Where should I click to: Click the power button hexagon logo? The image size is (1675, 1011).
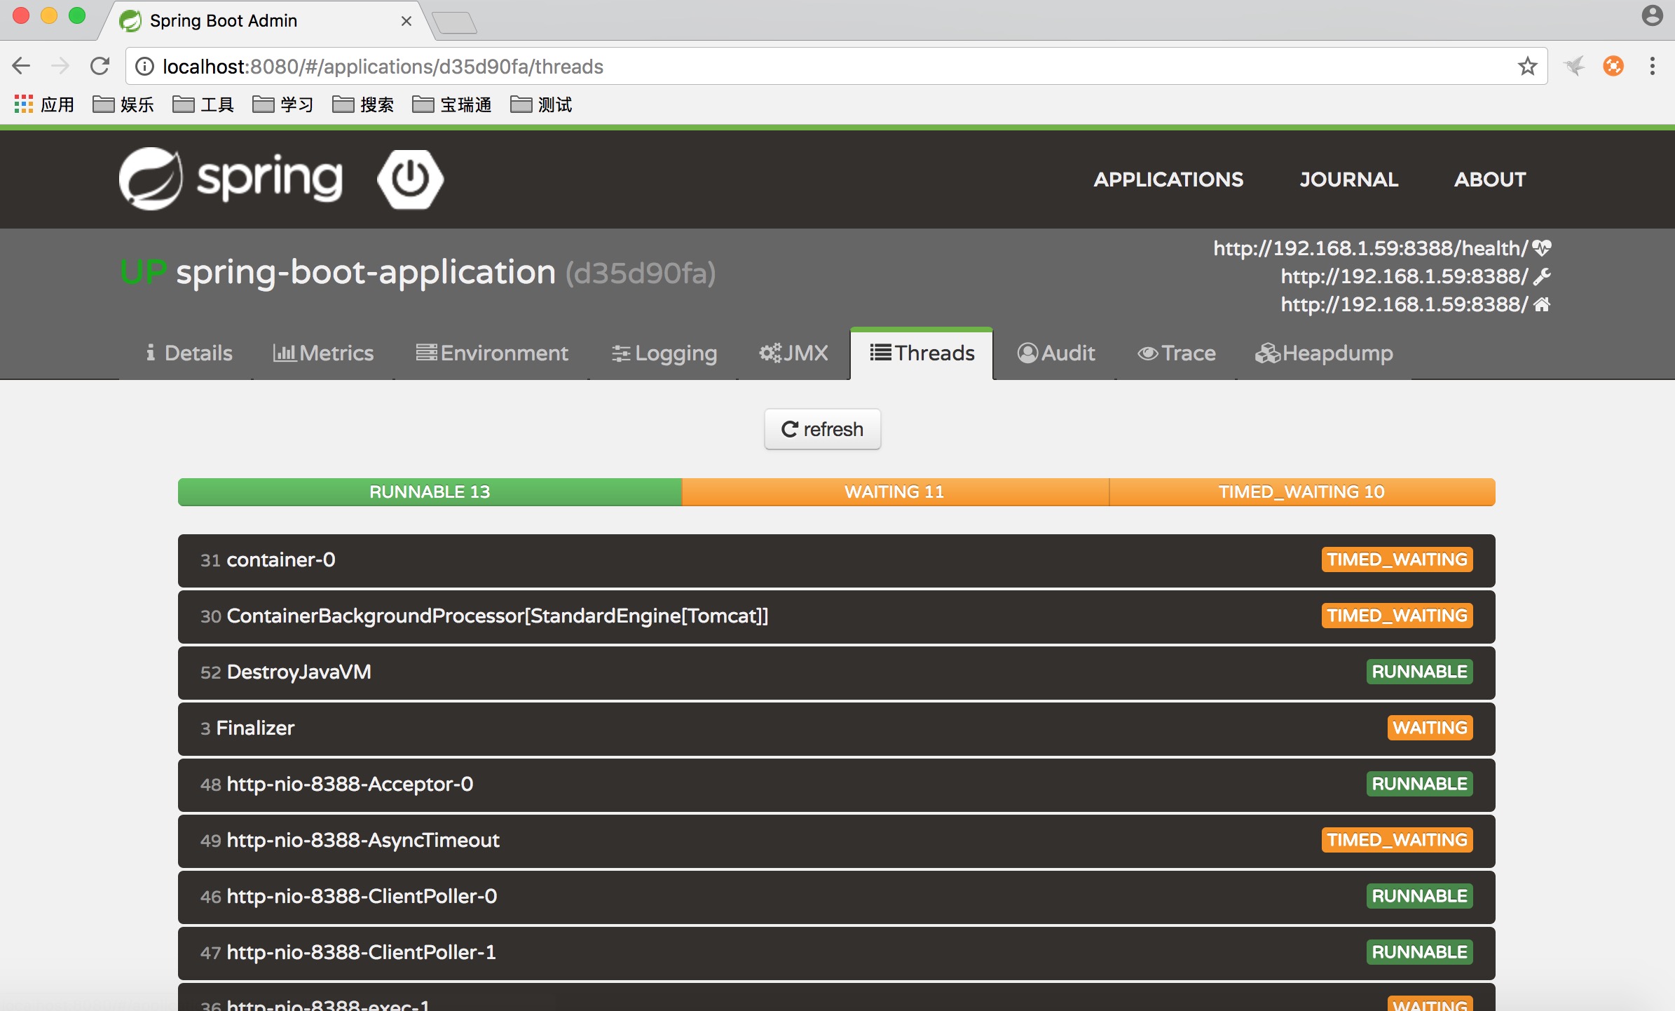click(x=410, y=179)
